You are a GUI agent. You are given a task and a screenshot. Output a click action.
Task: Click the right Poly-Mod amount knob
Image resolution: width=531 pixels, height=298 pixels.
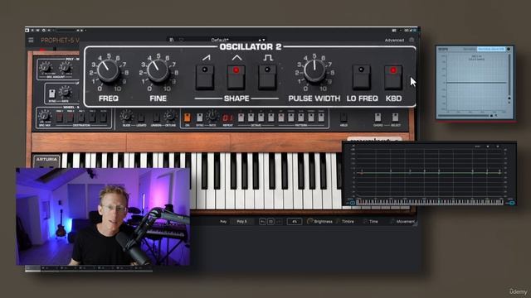click(x=65, y=67)
